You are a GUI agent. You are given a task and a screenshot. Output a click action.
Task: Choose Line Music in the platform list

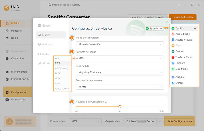[x=184, y=69]
